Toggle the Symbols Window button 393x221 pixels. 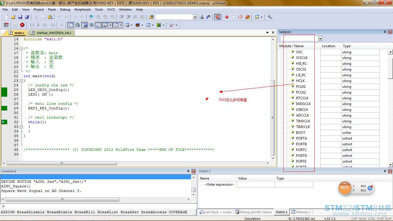85,25
